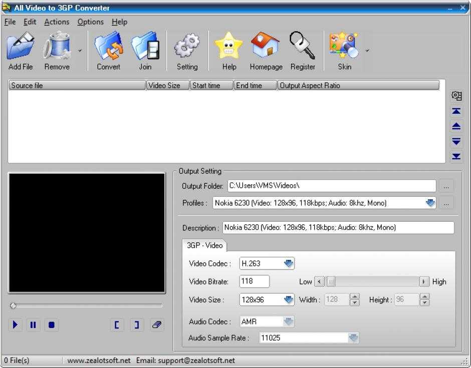Click the Video Size column header

pos(168,86)
